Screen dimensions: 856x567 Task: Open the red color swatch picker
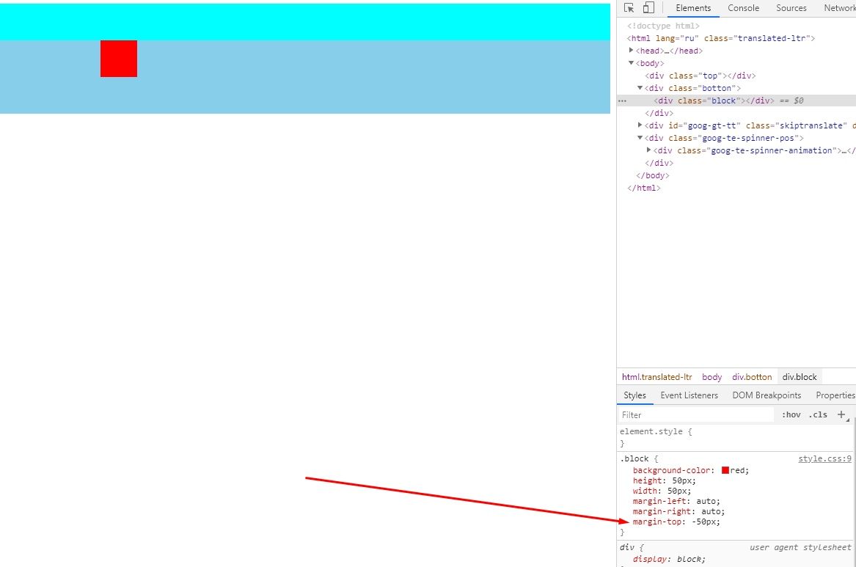click(x=725, y=470)
